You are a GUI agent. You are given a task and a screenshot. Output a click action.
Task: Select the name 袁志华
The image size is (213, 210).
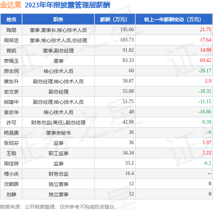pyautogui.click(x=11, y=112)
